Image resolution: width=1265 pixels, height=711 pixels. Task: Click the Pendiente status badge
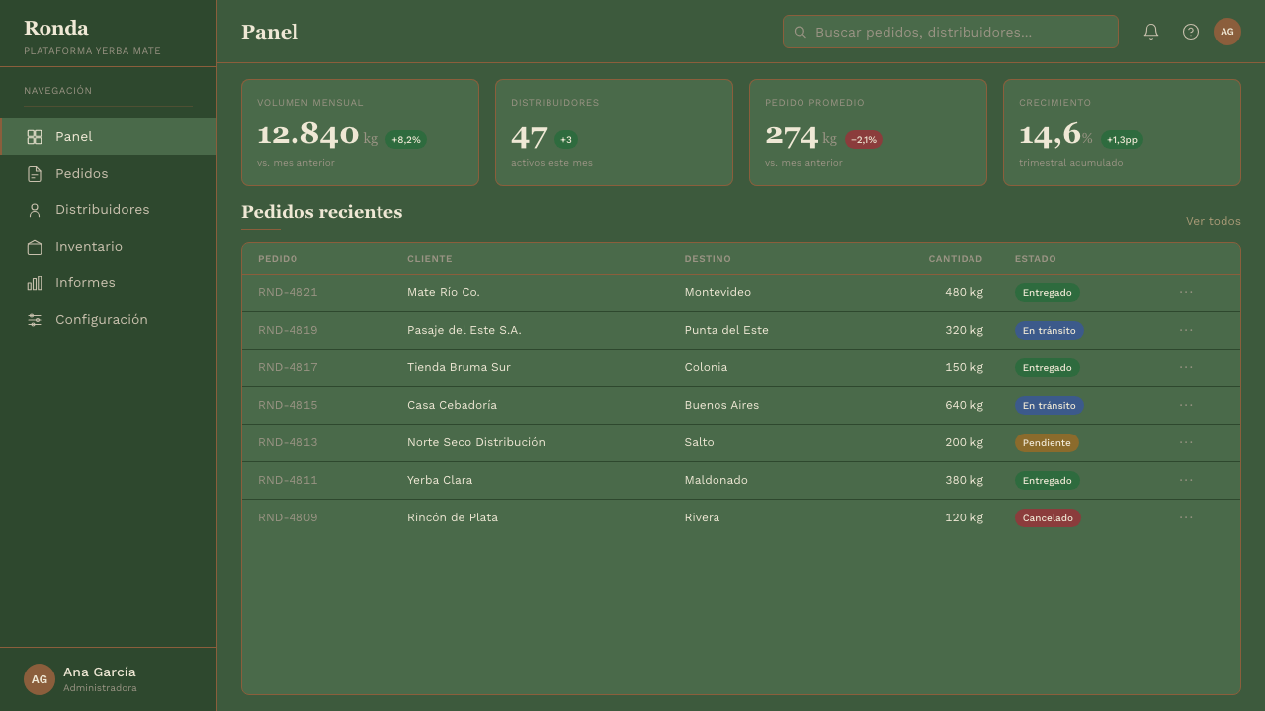click(x=1047, y=443)
